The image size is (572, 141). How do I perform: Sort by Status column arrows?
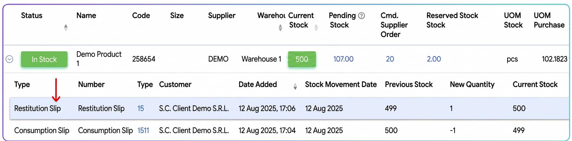click(x=66, y=28)
